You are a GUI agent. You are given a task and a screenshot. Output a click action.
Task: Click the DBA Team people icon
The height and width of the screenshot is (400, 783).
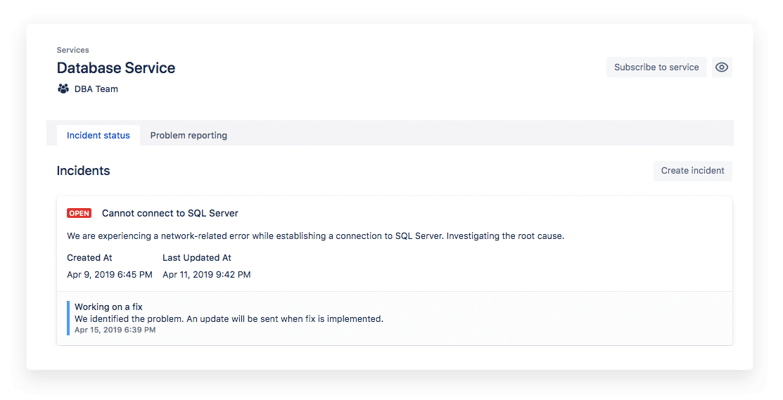pyautogui.click(x=63, y=89)
